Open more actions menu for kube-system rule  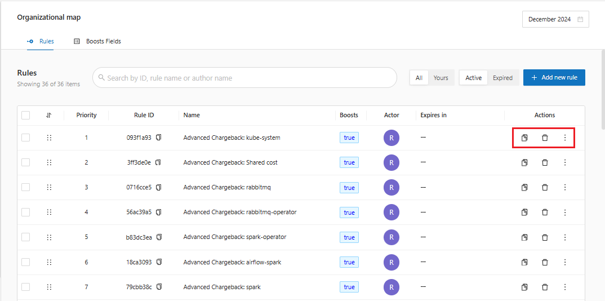565,138
